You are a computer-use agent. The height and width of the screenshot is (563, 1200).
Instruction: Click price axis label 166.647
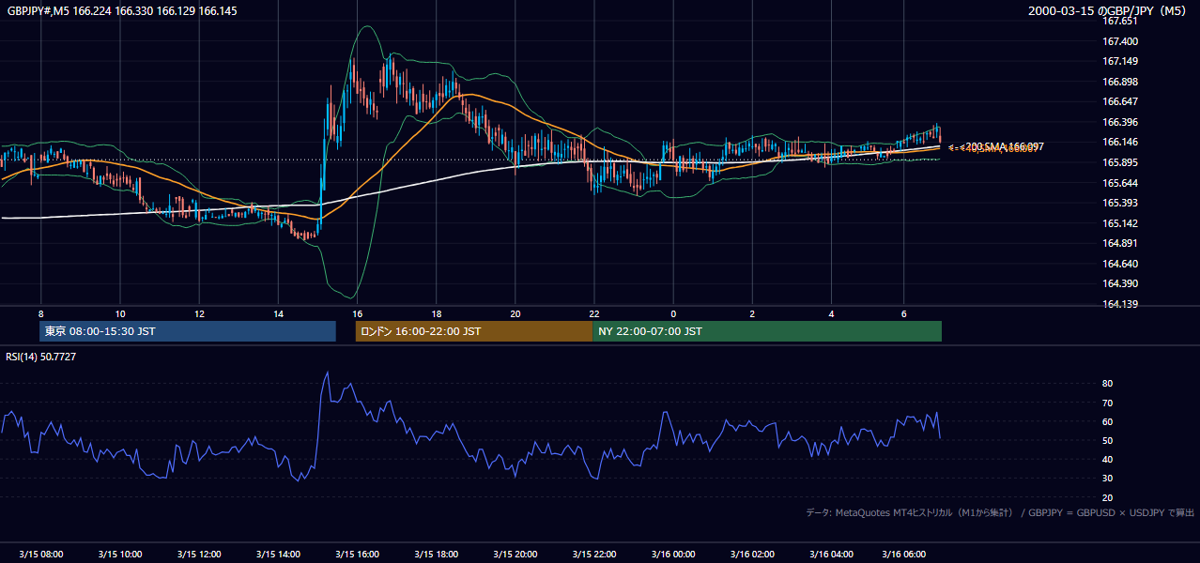coord(1120,102)
